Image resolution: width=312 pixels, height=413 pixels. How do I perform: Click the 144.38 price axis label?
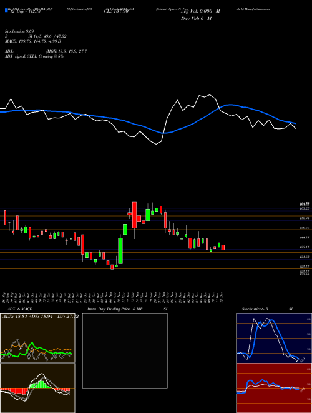click(305, 238)
